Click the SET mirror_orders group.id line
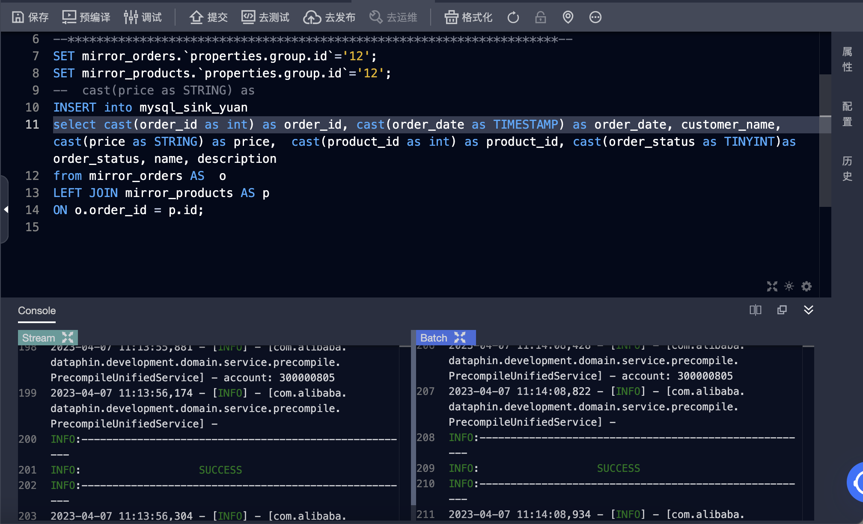Image resolution: width=863 pixels, height=524 pixels. click(x=215, y=56)
